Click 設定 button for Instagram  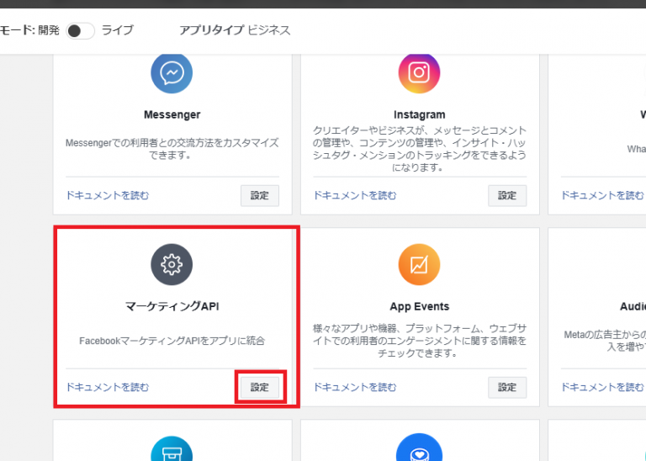click(507, 195)
